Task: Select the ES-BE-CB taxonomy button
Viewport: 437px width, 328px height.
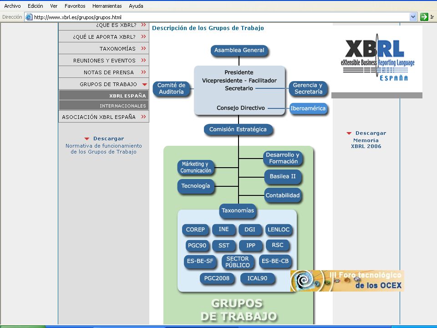Action: click(275, 261)
